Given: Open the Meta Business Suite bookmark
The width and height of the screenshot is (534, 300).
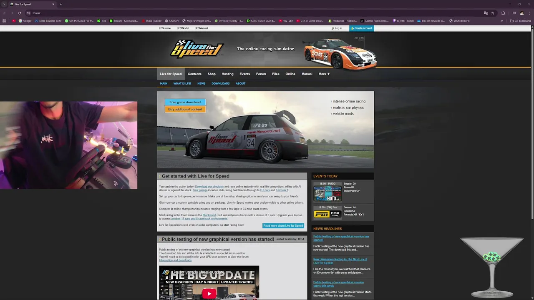Looking at the screenshot, I should (48, 20).
